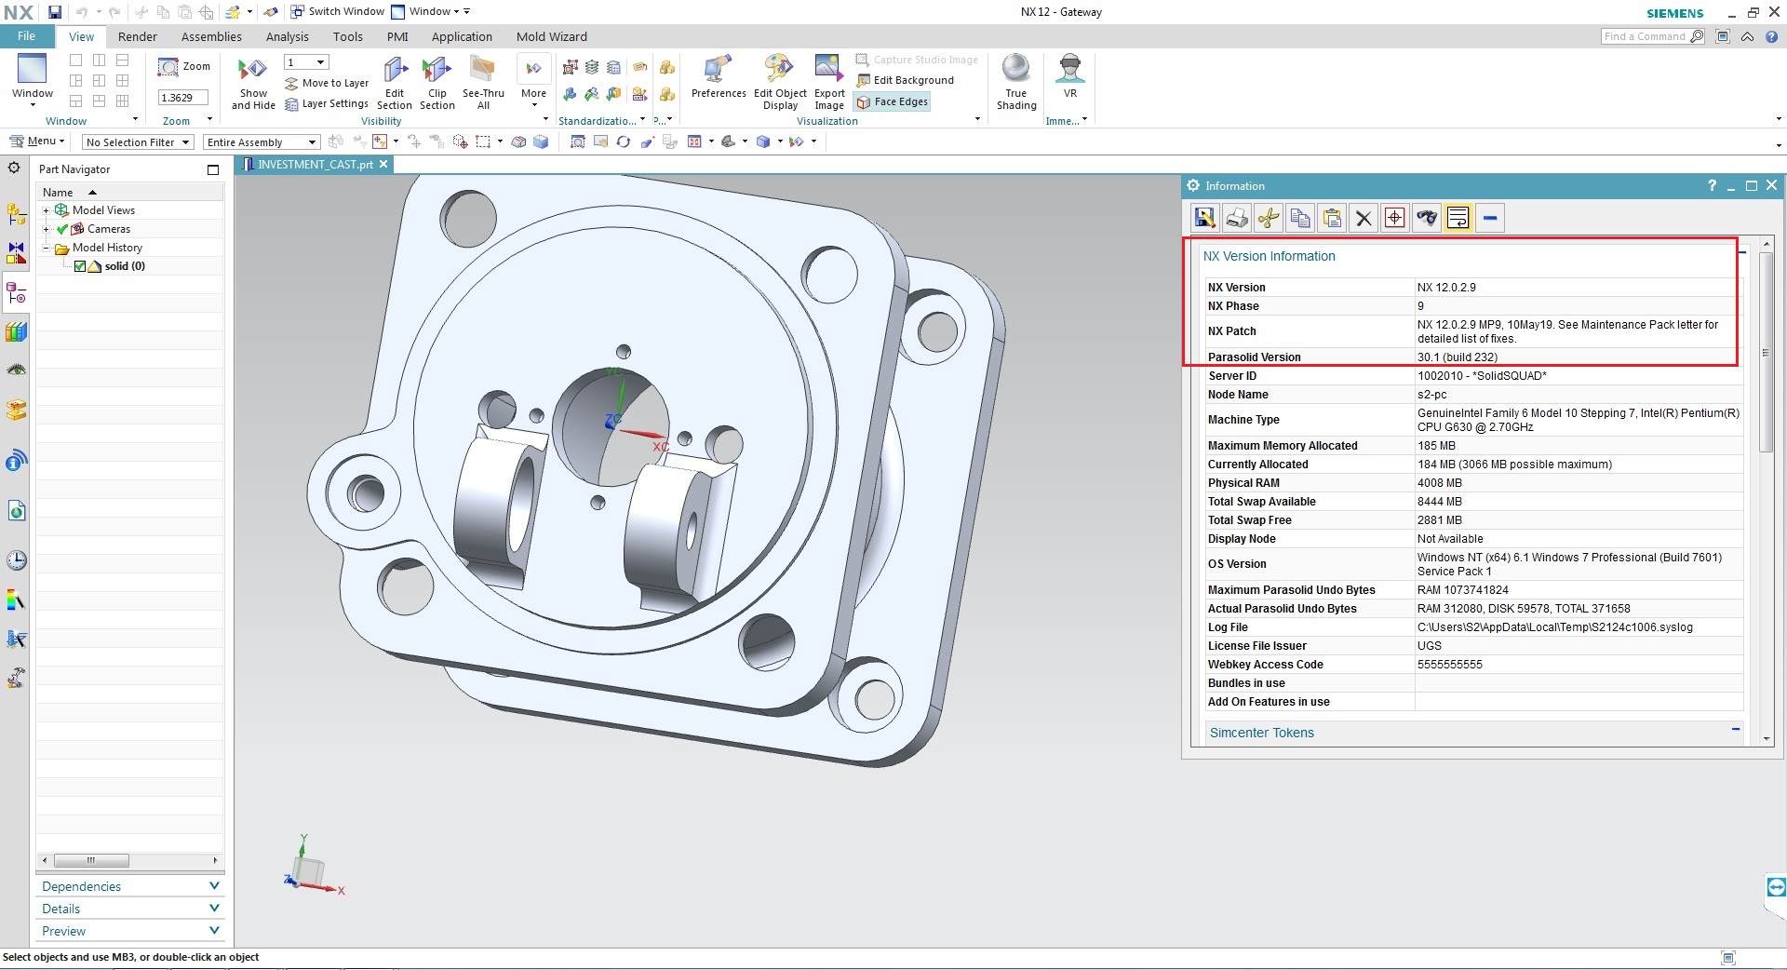The width and height of the screenshot is (1787, 970).
Task: Click Layer Settings
Action: point(327,104)
